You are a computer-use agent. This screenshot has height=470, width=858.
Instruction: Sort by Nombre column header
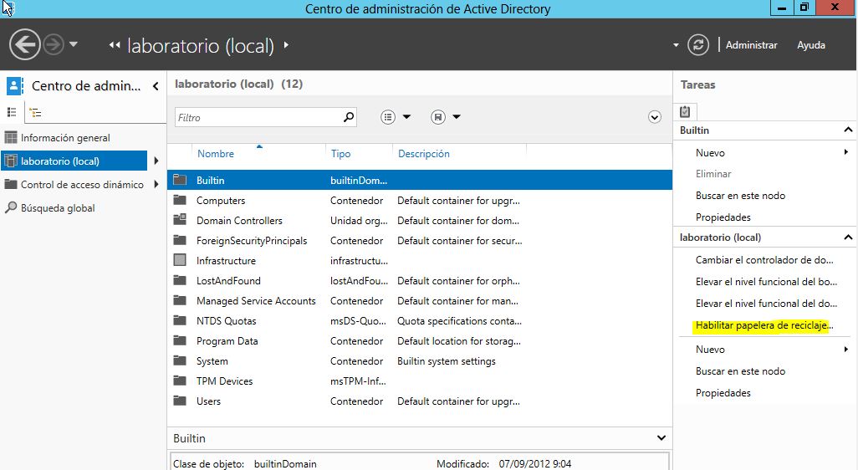coord(216,154)
